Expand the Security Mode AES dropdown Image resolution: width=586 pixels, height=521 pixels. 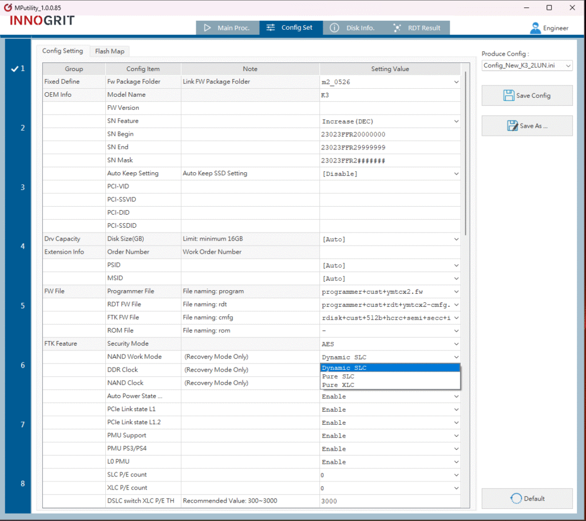[456, 344]
